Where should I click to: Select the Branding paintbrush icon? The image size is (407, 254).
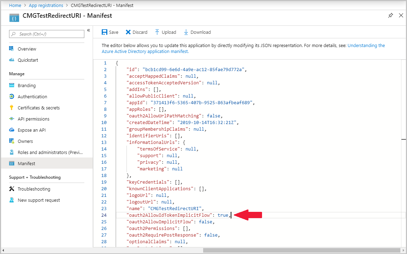(x=12, y=85)
